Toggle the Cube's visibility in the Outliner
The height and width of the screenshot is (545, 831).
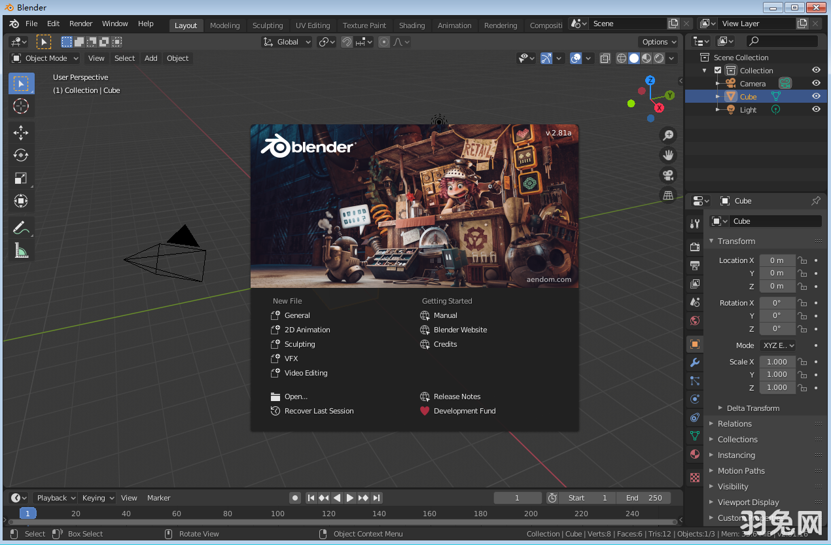tap(815, 96)
